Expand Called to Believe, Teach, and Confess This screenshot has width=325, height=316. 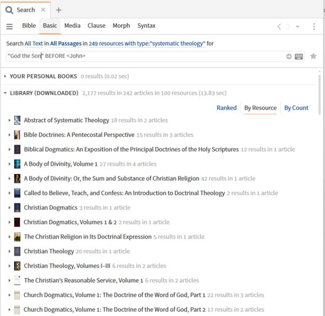9,193
